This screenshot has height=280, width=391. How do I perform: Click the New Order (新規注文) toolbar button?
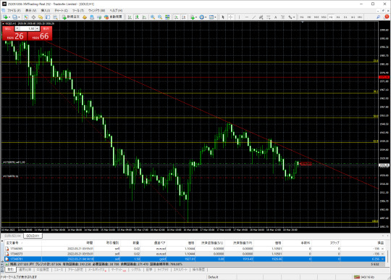(71, 17)
